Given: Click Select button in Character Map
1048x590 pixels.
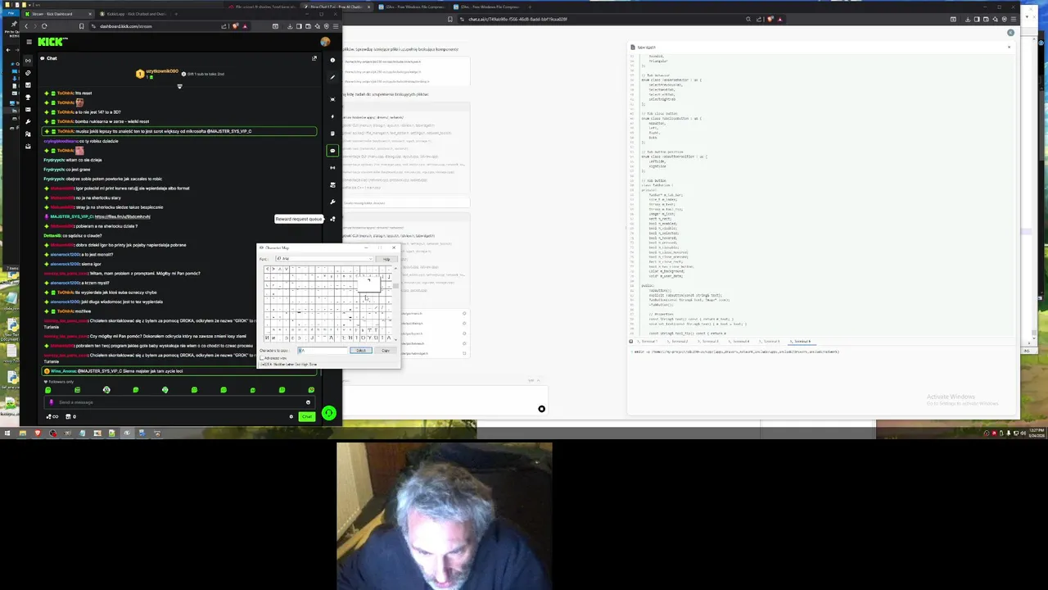Looking at the screenshot, I should (361, 351).
